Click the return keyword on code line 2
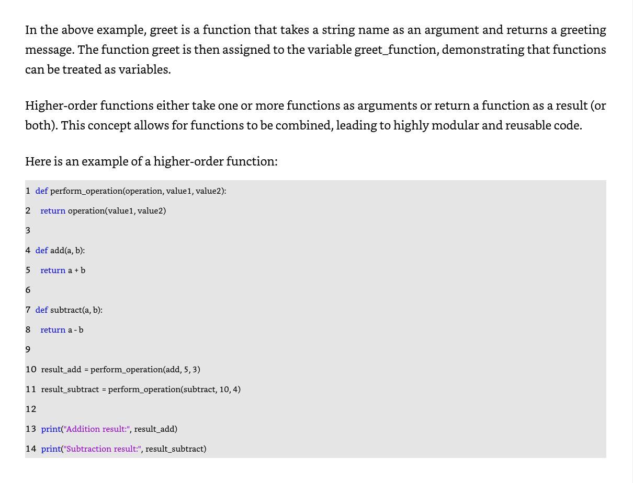Image resolution: width=633 pixels, height=483 pixels. click(53, 210)
